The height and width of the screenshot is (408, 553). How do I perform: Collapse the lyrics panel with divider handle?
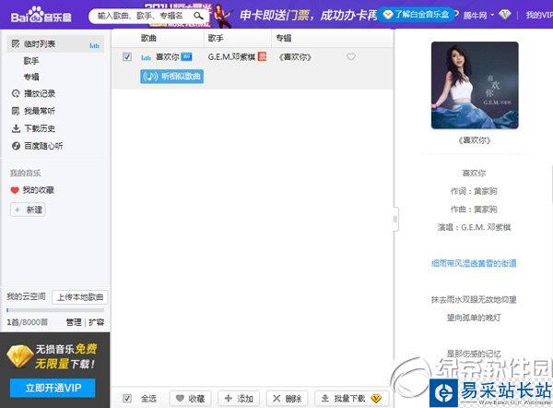pyautogui.click(x=395, y=219)
